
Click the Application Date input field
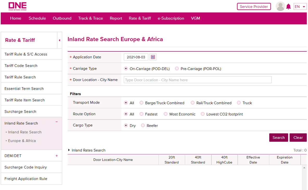pyautogui.click(x=136, y=57)
